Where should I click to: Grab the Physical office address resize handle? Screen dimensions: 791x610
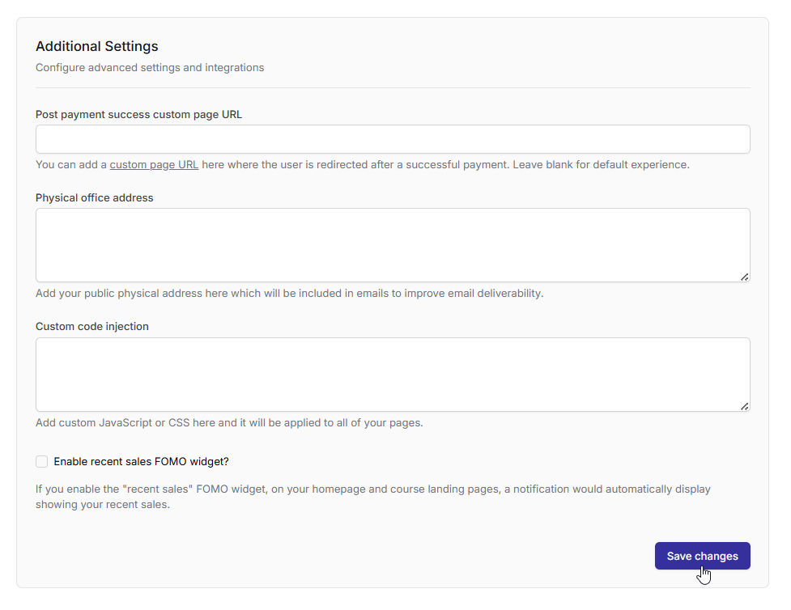tap(744, 277)
